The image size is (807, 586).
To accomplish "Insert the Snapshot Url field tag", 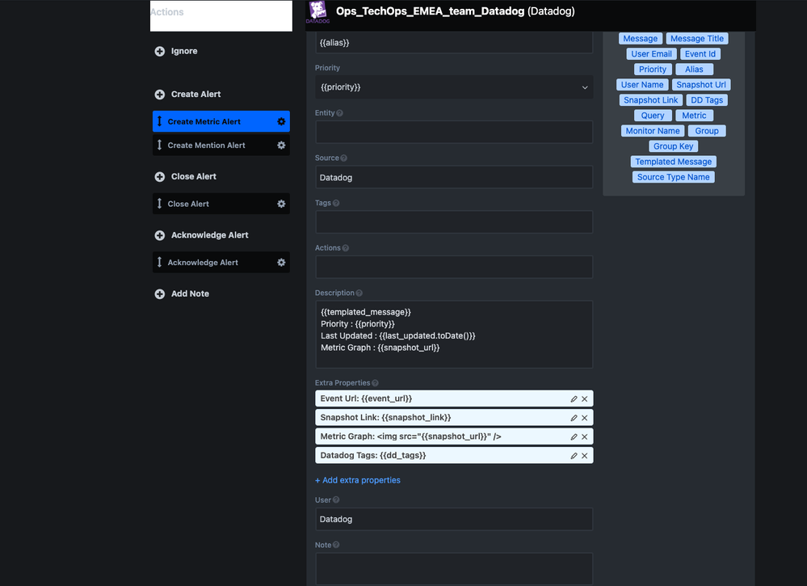I will click(701, 85).
